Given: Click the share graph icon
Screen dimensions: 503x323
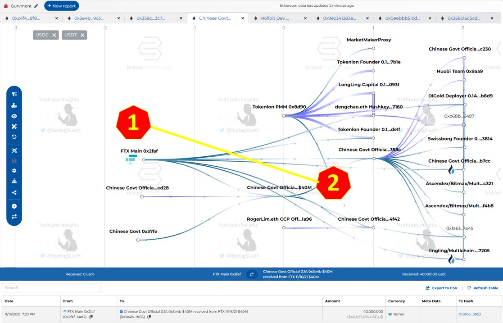Looking at the screenshot, I should [14, 192].
